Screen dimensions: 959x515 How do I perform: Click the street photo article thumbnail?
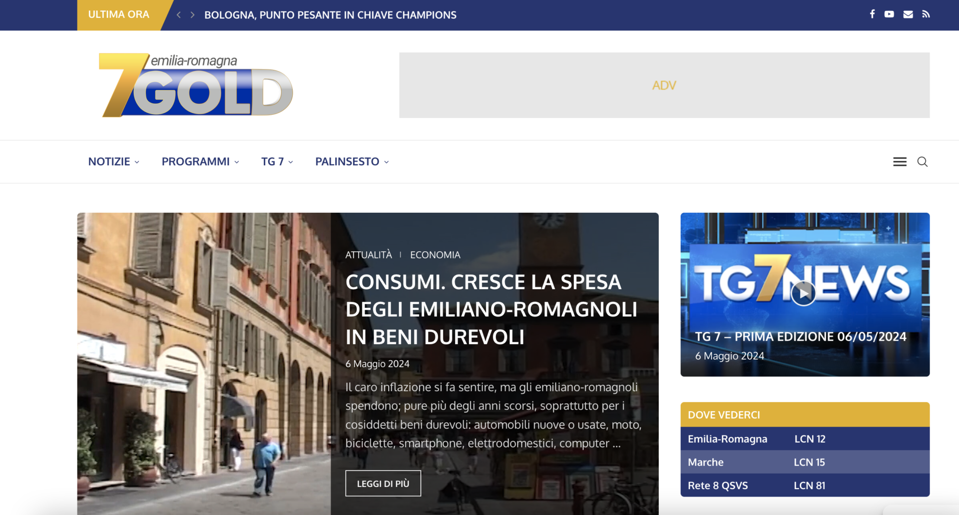point(204,364)
